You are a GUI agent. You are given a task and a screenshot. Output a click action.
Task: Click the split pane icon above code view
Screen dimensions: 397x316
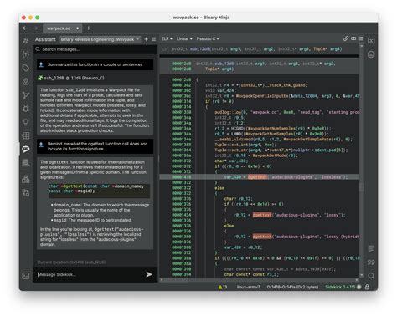click(353, 38)
